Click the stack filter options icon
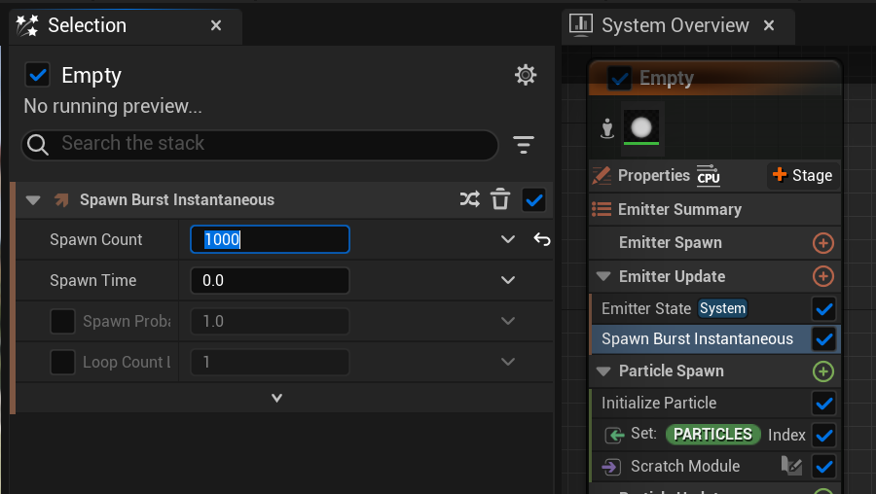 point(524,145)
